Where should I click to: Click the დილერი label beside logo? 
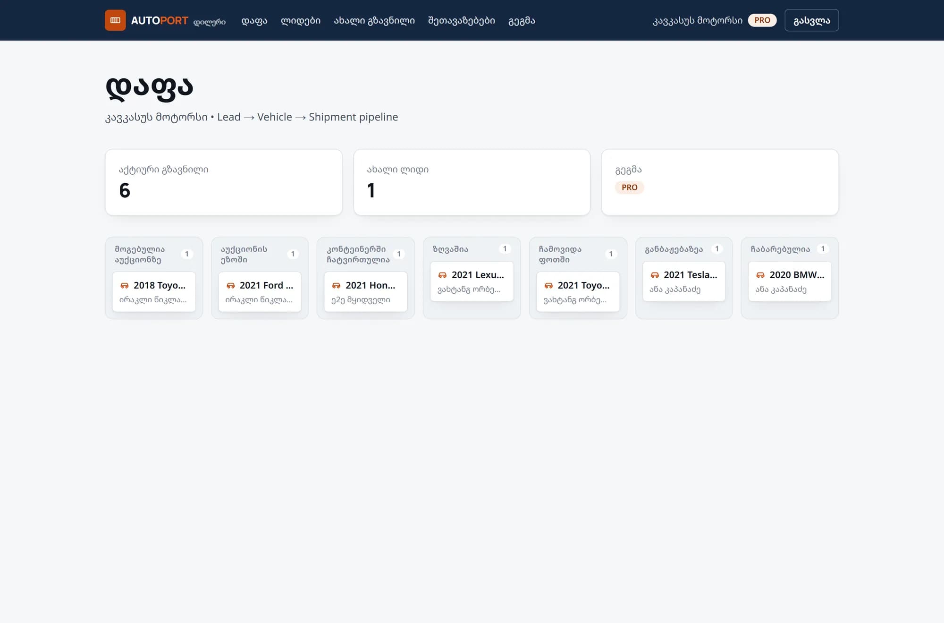point(210,22)
